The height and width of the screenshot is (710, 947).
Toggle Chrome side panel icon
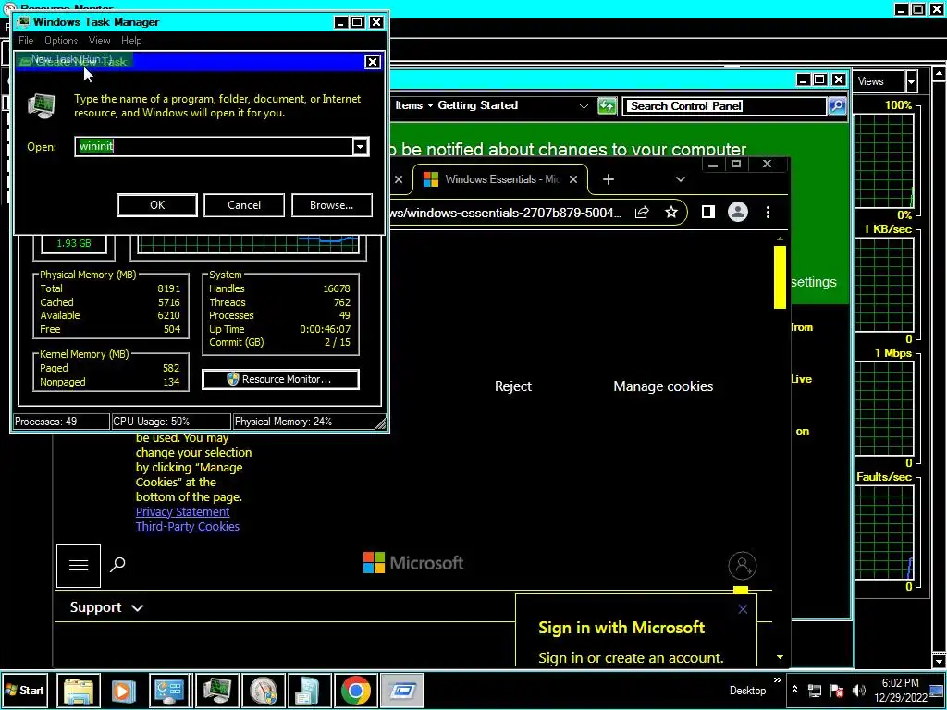pos(707,212)
